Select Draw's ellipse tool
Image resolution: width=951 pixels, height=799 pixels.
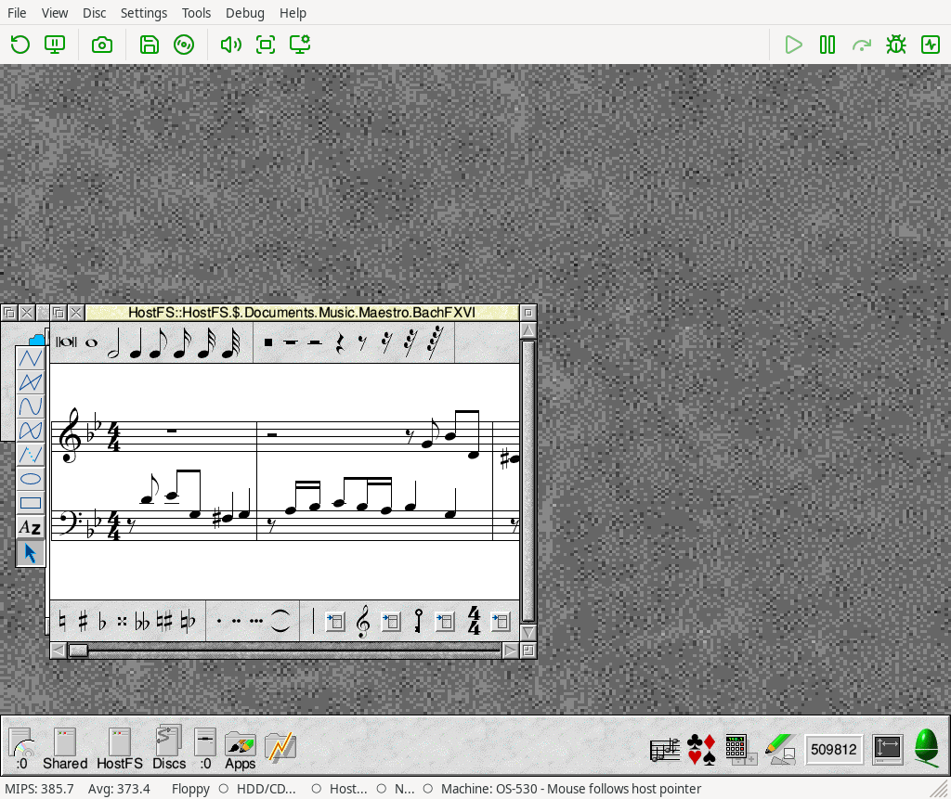[x=31, y=480]
